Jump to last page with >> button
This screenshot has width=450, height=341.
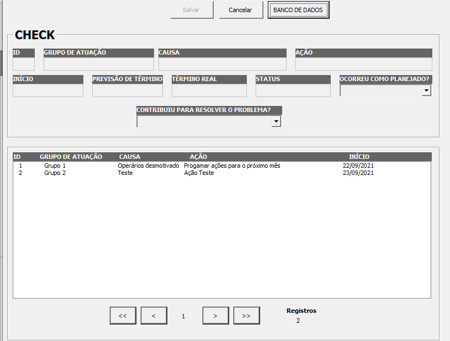[x=246, y=316]
